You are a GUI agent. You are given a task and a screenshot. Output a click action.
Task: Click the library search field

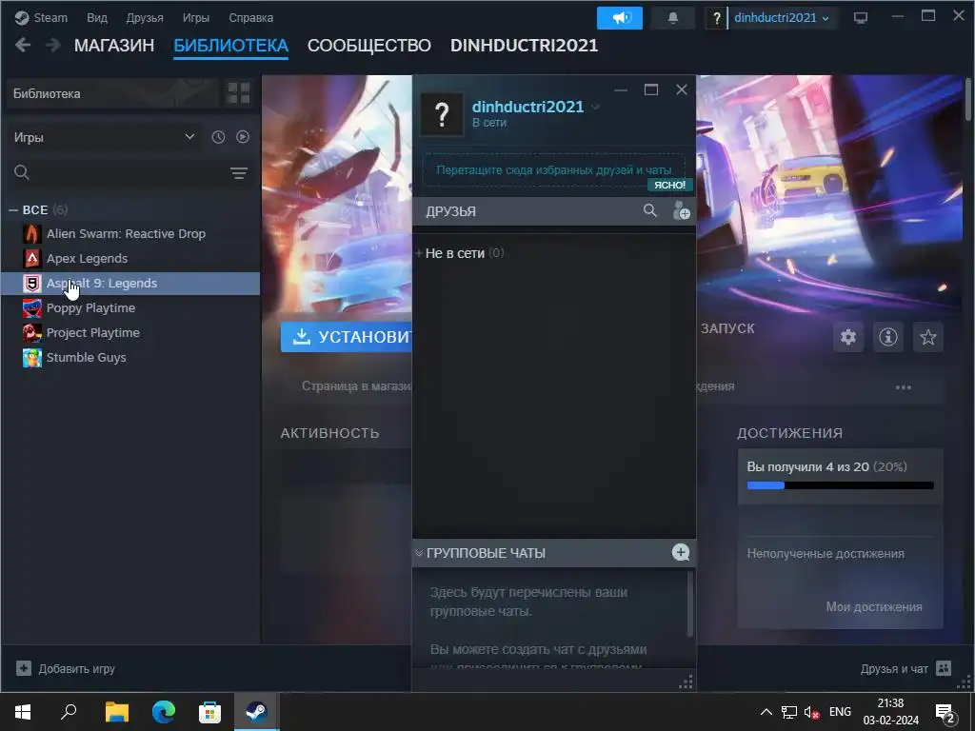tap(118, 172)
